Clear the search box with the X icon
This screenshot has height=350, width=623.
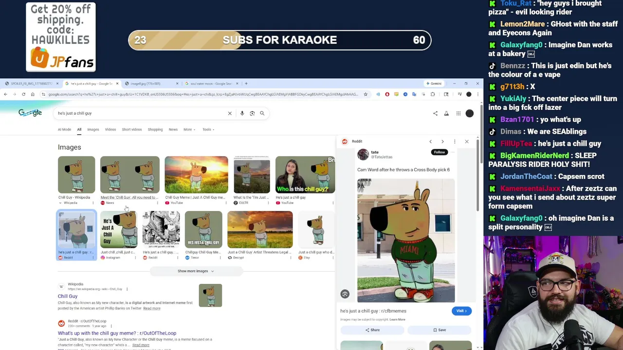pyautogui.click(x=230, y=113)
